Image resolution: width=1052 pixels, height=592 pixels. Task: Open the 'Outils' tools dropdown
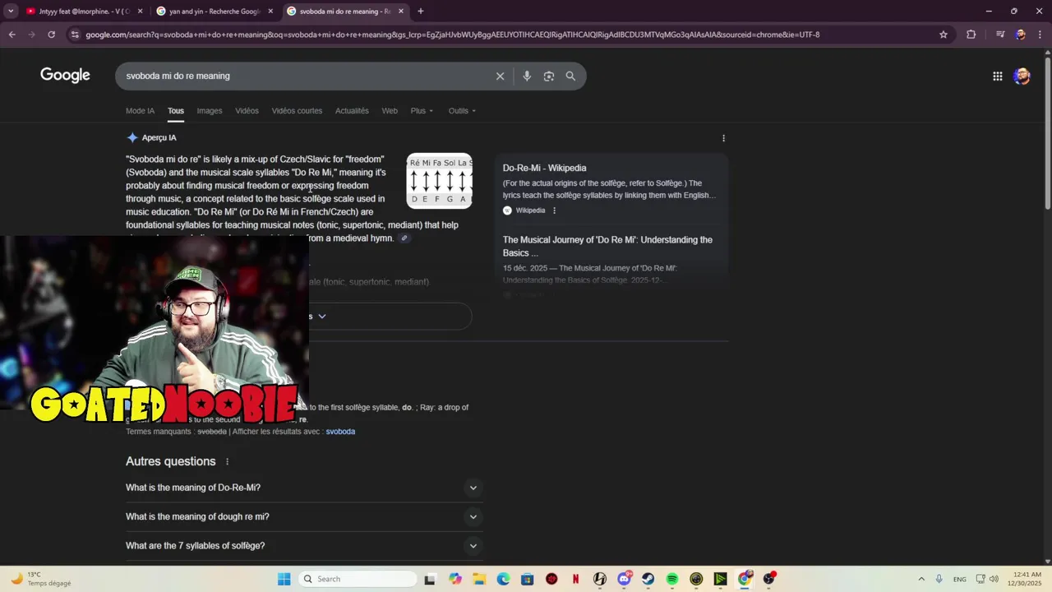pos(462,111)
